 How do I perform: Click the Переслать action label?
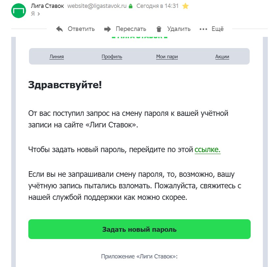click(x=131, y=29)
